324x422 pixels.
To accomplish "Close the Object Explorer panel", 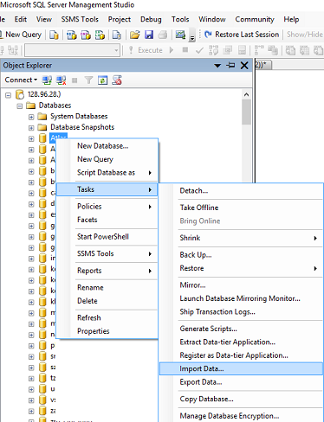I will pyautogui.click(x=244, y=66).
